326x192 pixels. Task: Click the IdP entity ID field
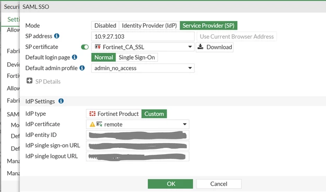[137, 135]
